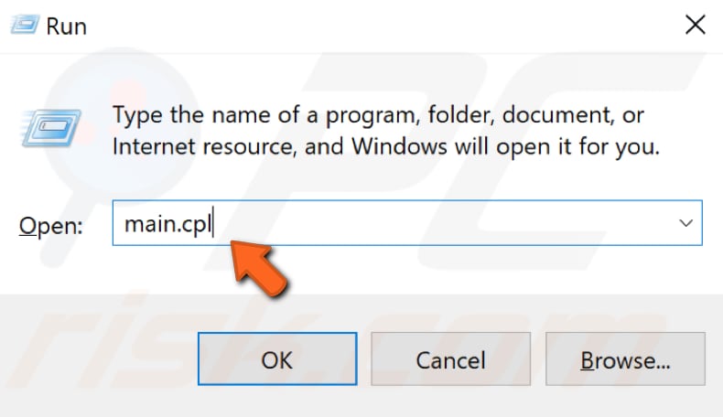
Task: Click the phrase "open it for you"
Action: [x=577, y=147]
